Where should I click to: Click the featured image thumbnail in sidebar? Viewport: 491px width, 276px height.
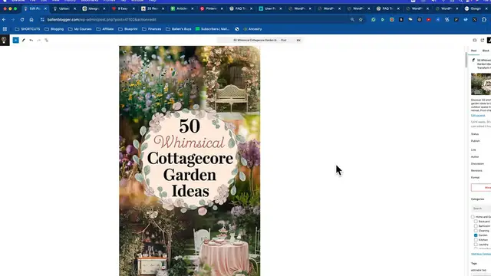(x=481, y=84)
